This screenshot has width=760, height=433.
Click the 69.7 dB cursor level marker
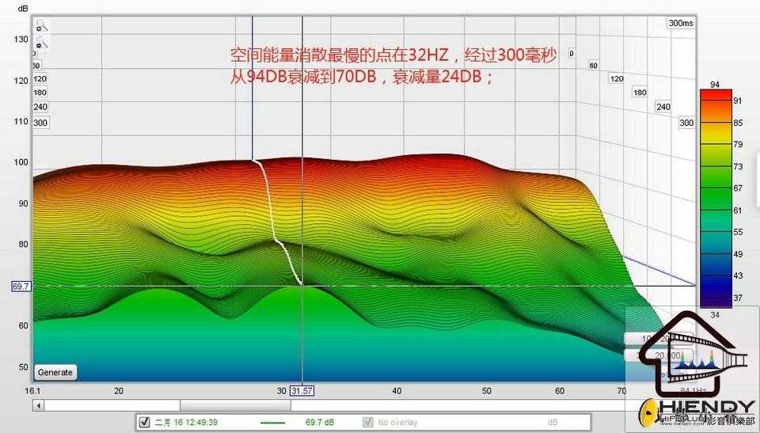[21, 286]
